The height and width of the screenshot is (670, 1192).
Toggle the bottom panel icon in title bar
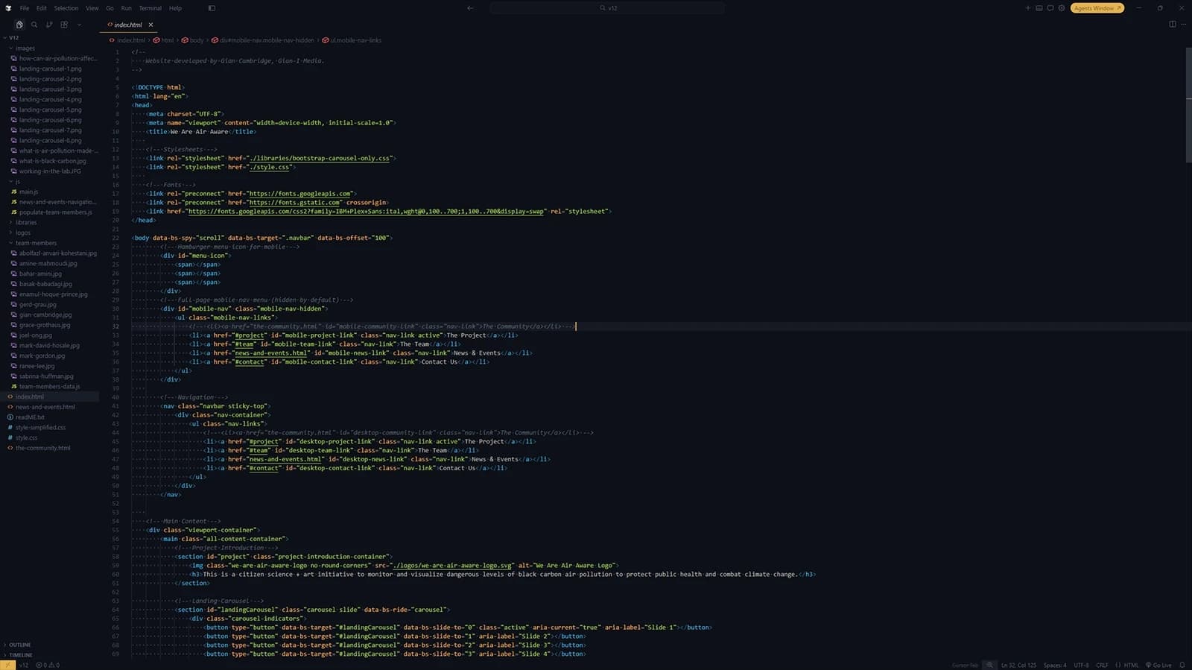1039,8
